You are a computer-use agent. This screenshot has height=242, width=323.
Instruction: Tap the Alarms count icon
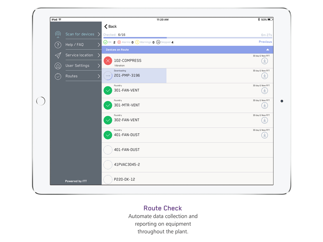tap(119, 42)
